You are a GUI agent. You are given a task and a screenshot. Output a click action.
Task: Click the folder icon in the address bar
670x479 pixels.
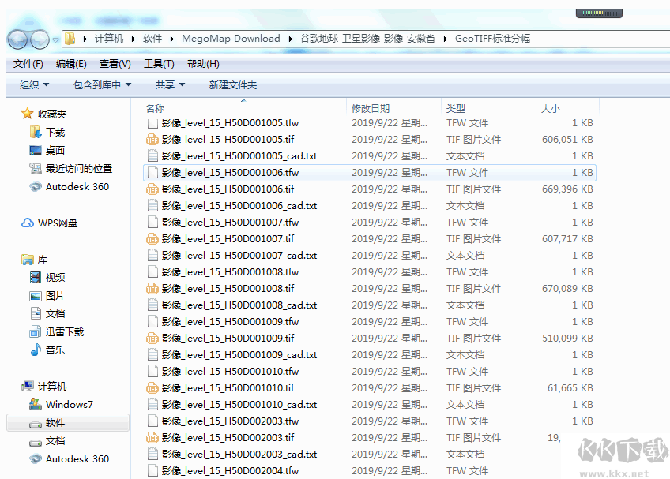pos(70,39)
